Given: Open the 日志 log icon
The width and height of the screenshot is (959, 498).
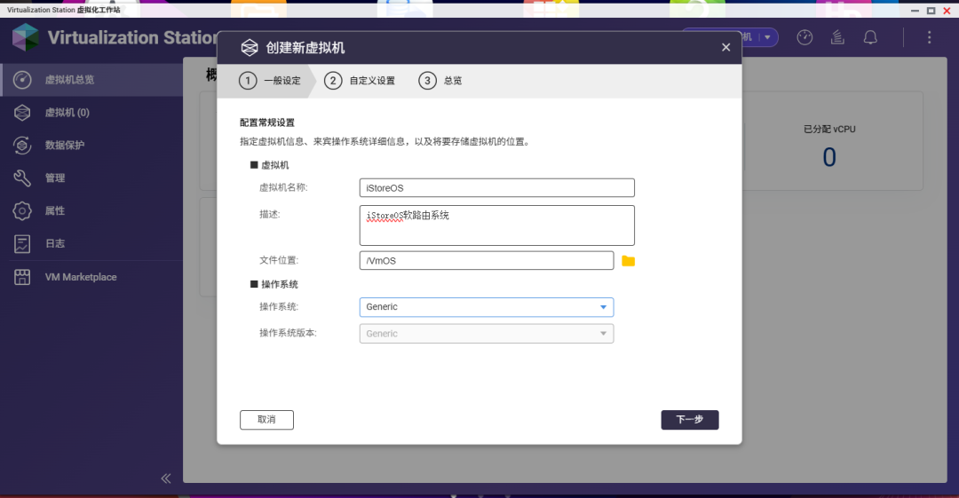Looking at the screenshot, I should click(x=22, y=243).
